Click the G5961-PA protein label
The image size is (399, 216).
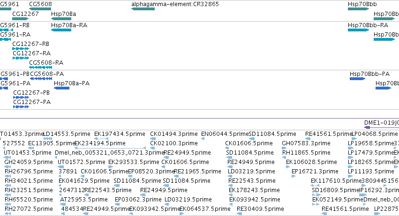pyautogui.click(x=15, y=83)
